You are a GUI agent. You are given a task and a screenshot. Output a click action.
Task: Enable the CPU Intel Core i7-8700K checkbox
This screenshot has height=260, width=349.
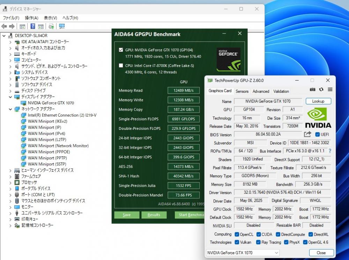click(121, 66)
